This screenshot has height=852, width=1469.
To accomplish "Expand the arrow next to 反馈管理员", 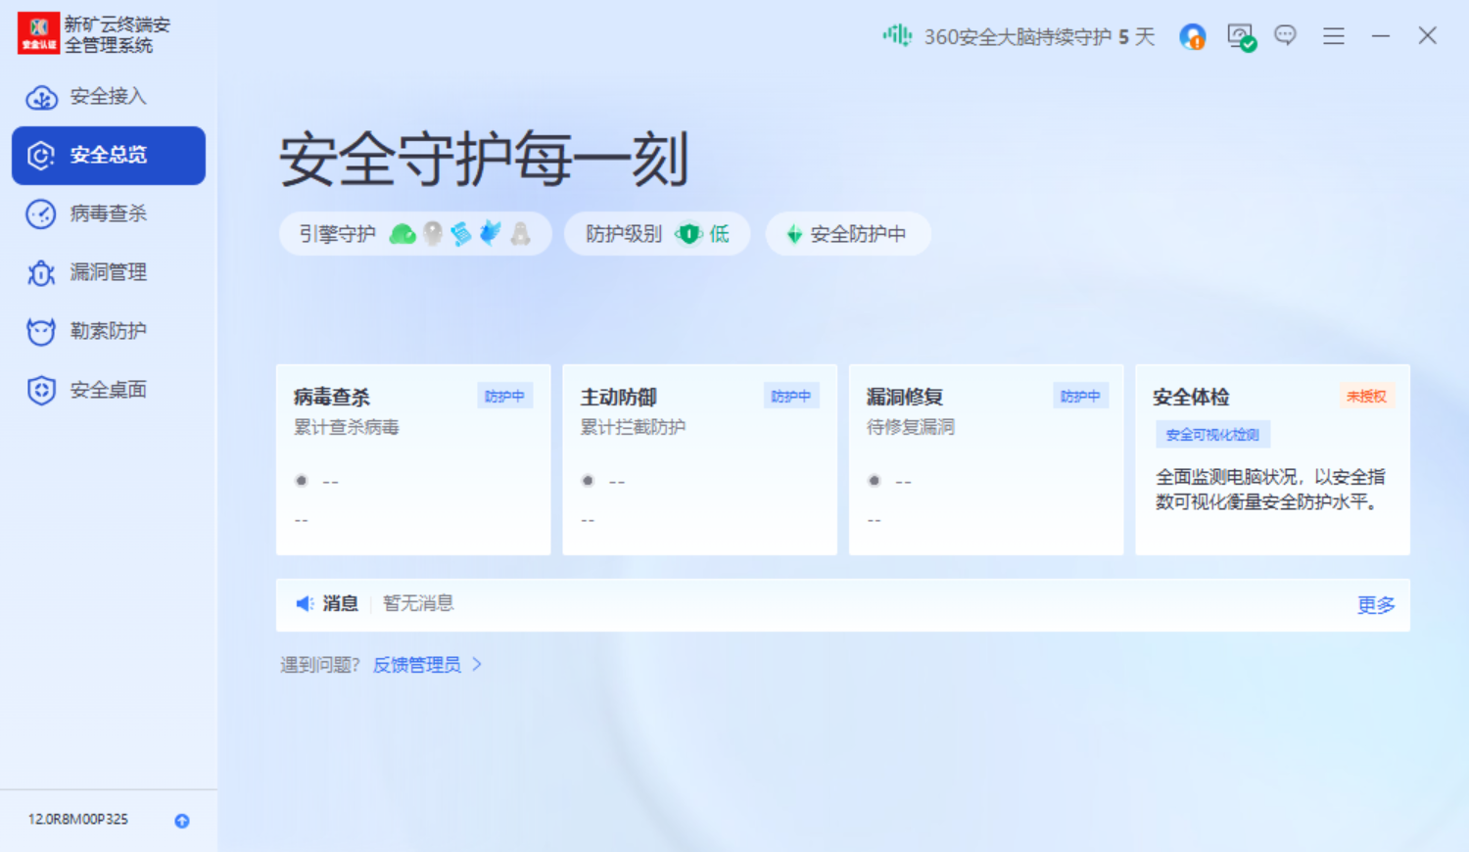I will point(477,664).
